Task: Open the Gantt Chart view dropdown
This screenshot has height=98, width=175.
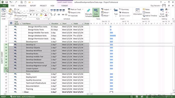Action: [3, 15]
